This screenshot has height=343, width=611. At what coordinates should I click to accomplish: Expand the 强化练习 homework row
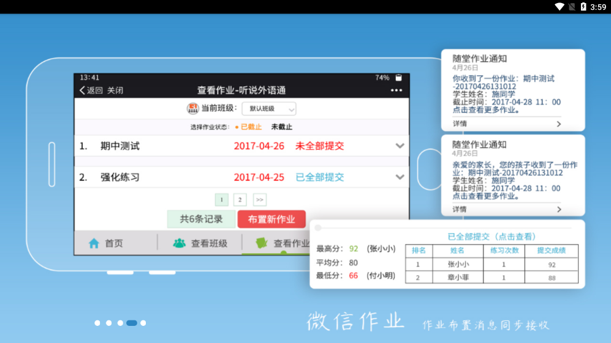coord(400,177)
